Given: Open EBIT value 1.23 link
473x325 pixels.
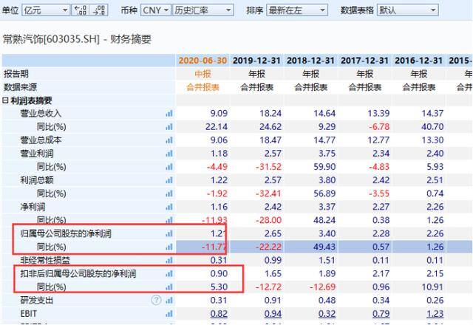Looking at the screenshot, I should (435, 314).
